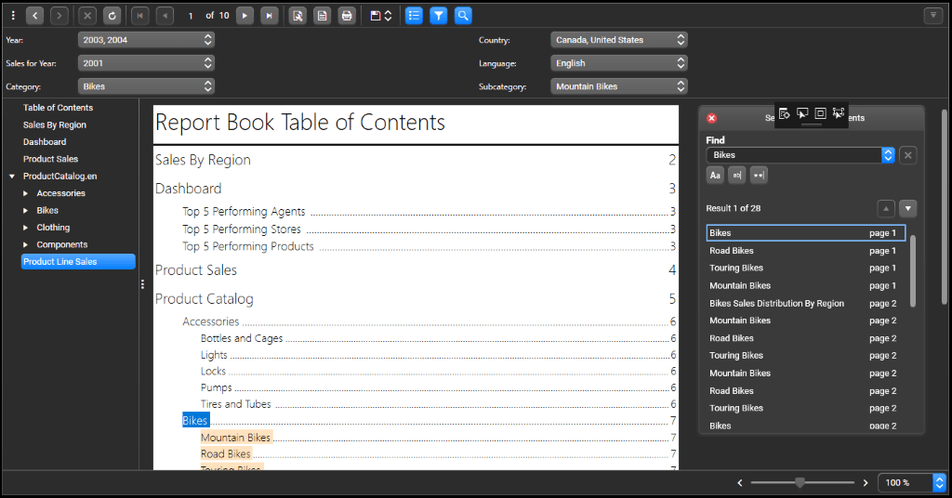The image size is (952, 498).
Task: Click the Find search text field
Action: pos(792,155)
